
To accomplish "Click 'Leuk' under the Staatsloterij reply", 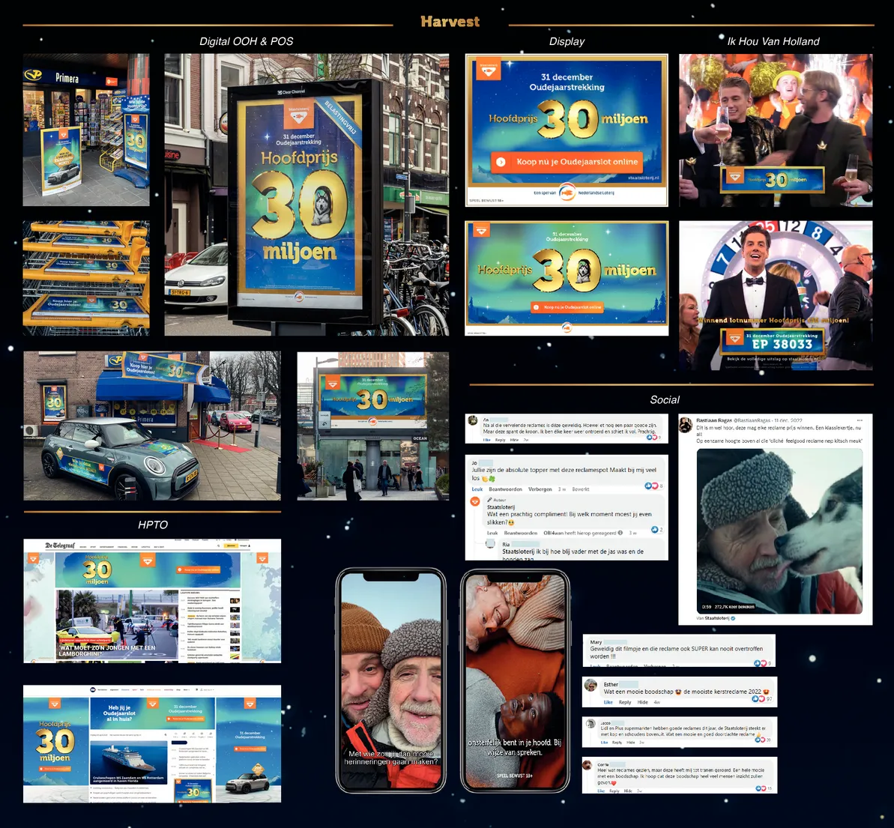I will (492, 534).
